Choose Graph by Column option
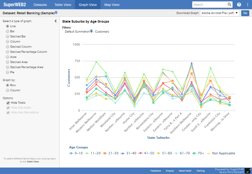Image resolution: width=252 pixels, height=174 pixels. click(8, 90)
